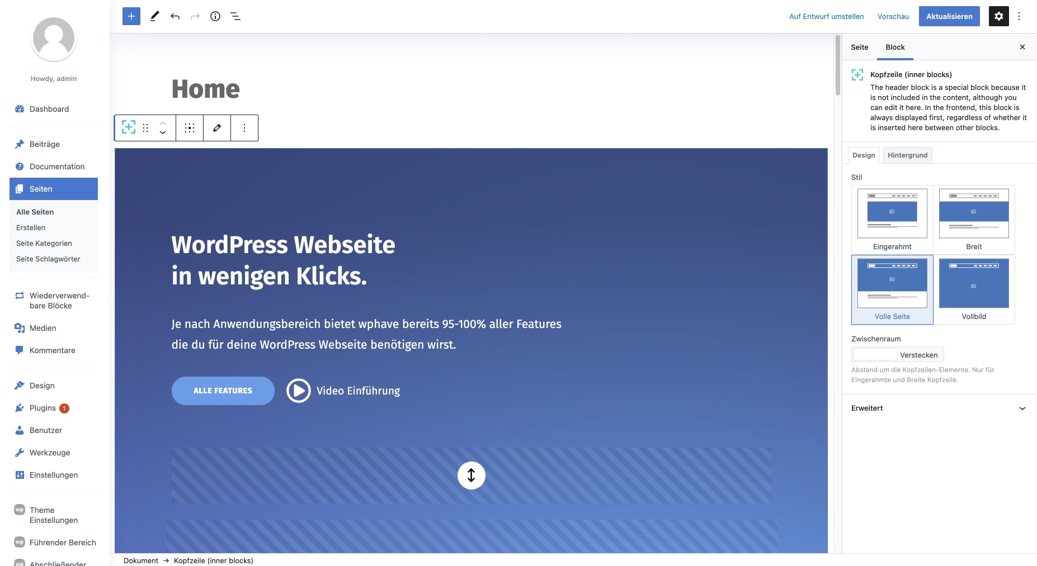The height and width of the screenshot is (566, 1037).
Task: Click the add block plus button
Action: 131,16
